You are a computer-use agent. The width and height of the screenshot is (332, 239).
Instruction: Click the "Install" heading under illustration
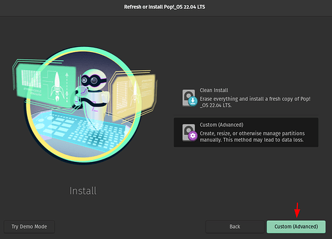(83, 191)
